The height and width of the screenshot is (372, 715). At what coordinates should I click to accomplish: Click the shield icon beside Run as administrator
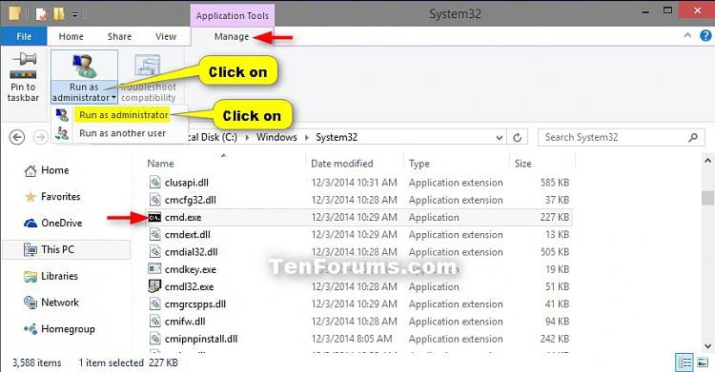tap(62, 115)
